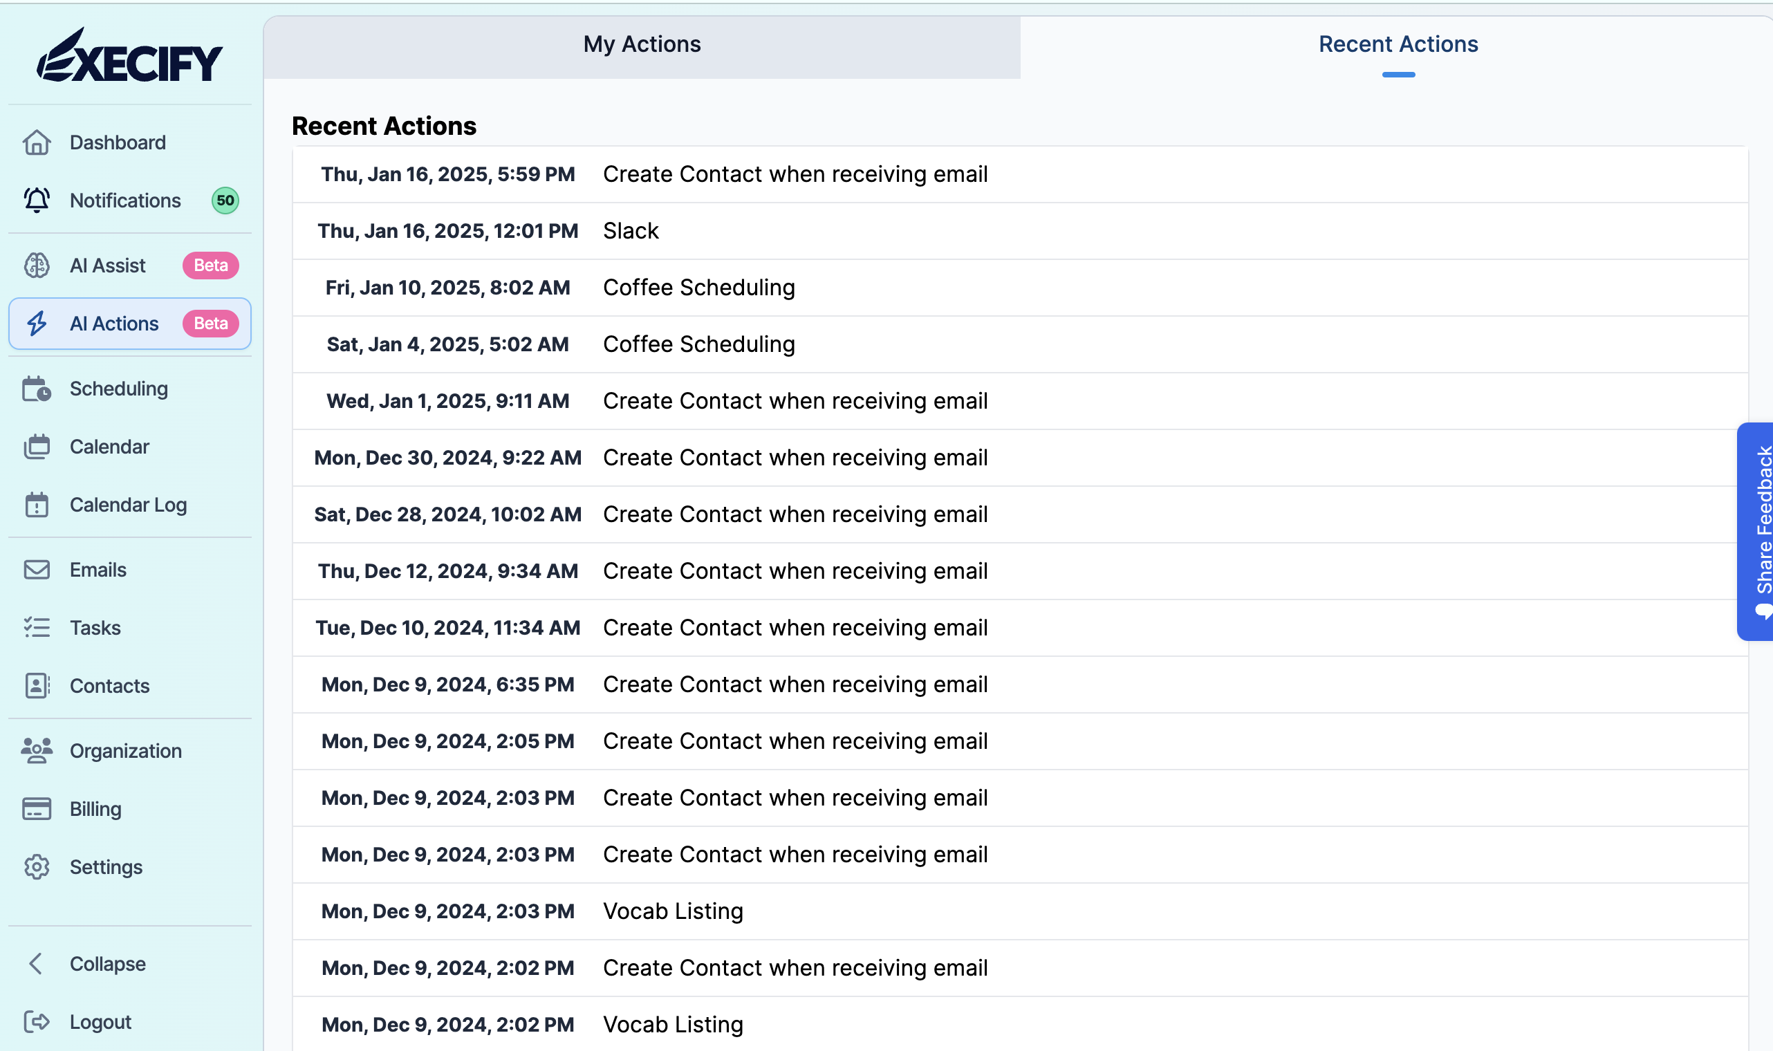Open the Notifications menu item
The image size is (1773, 1051).
(x=129, y=201)
